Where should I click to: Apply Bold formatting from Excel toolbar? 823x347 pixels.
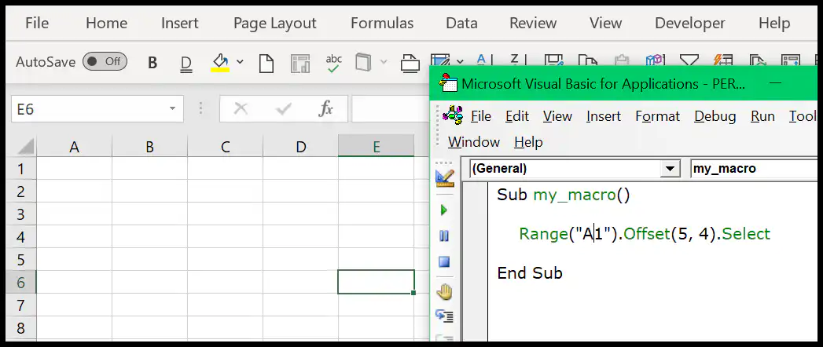click(x=152, y=63)
